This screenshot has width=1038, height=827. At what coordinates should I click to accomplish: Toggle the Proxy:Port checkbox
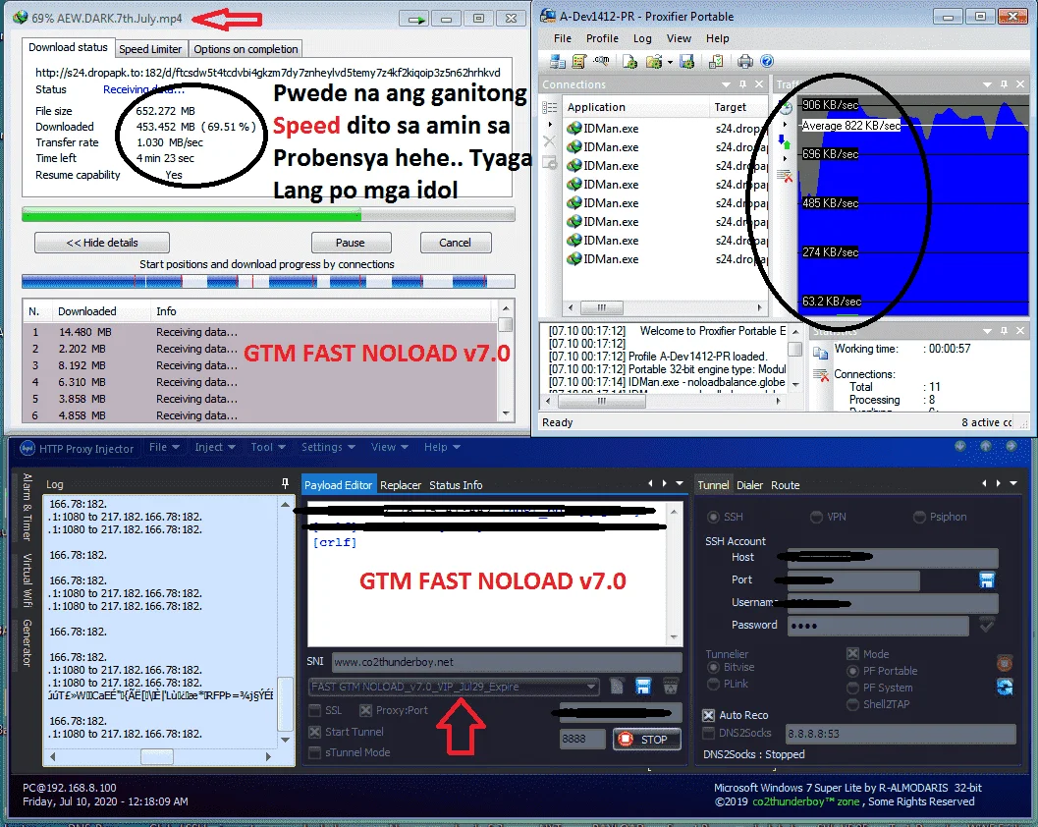pos(365,710)
